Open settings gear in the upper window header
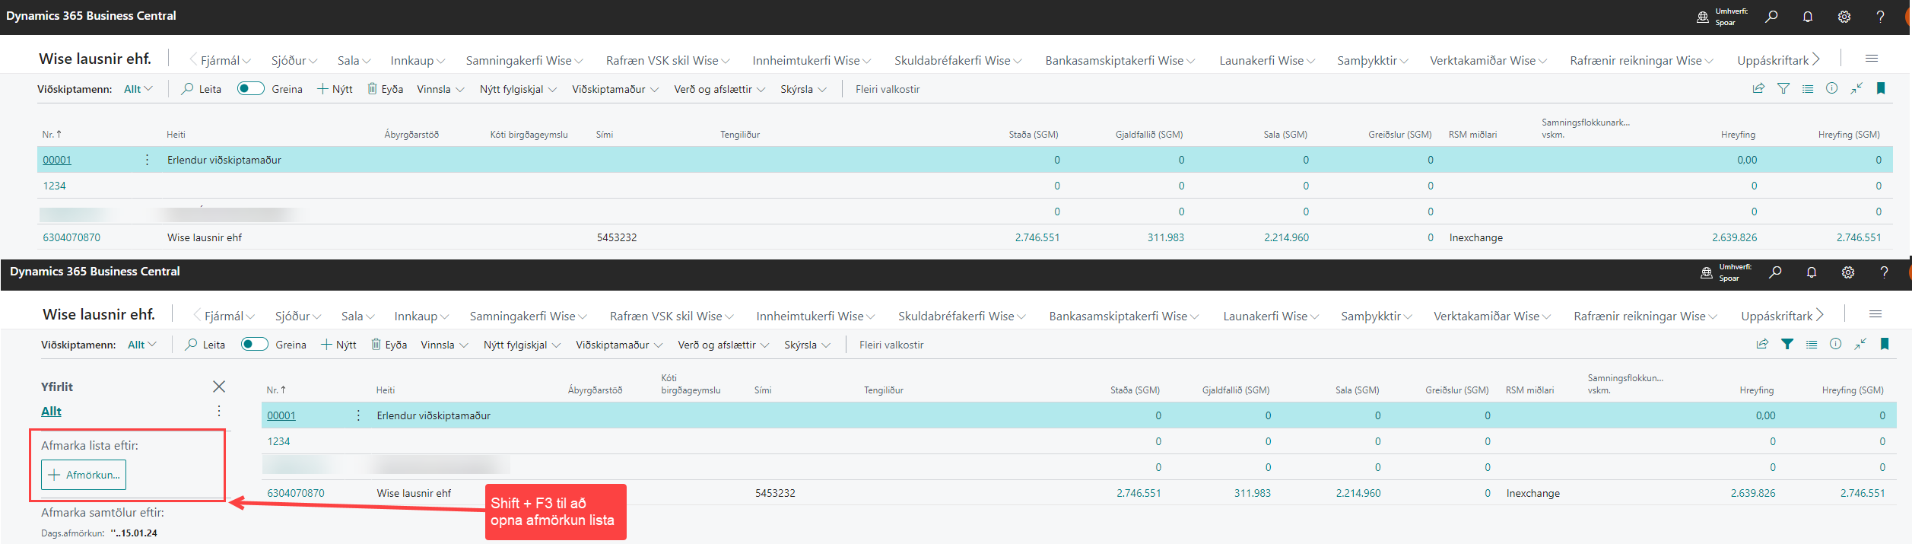The width and height of the screenshot is (1912, 544). coord(1844,17)
